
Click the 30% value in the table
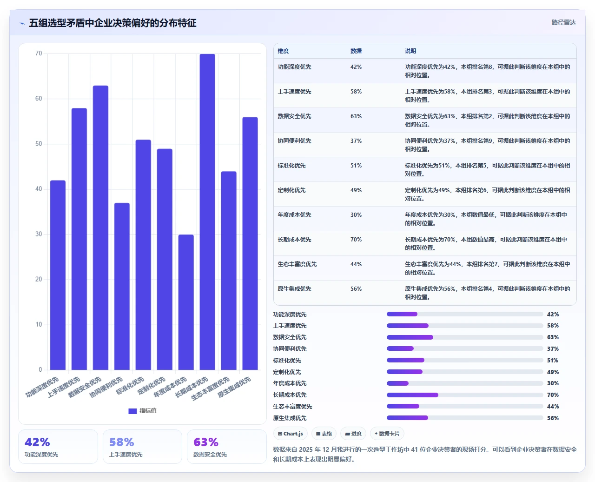(x=356, y=215)
